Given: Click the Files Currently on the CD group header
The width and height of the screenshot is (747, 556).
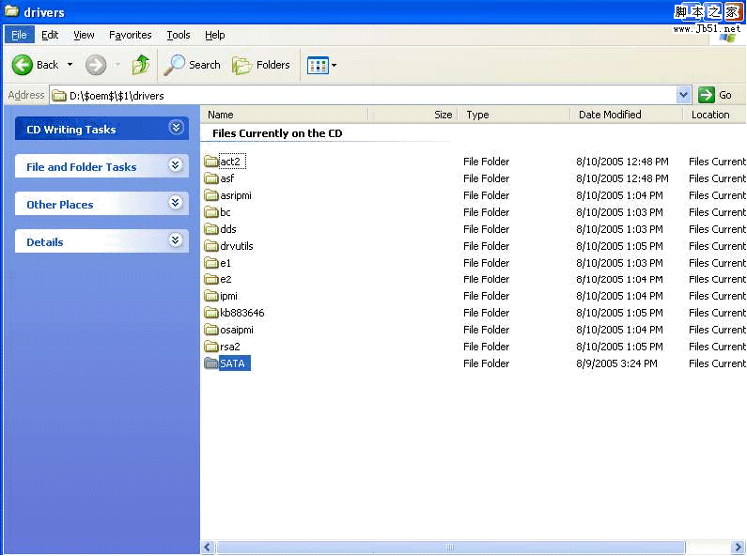Looking at the screenshot, I should click(x=277, y=133).
